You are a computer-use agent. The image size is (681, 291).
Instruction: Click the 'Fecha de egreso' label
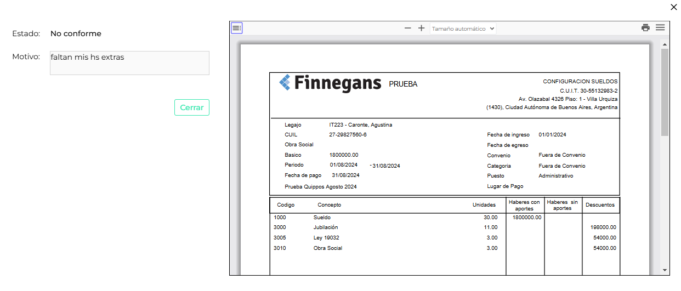pyautogui.click(x=508, y=145)
